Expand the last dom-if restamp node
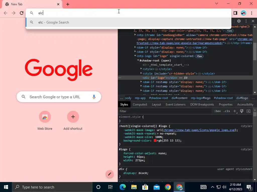Image resolution: width=257 pixels, height=192 pixels. point(141,90)
